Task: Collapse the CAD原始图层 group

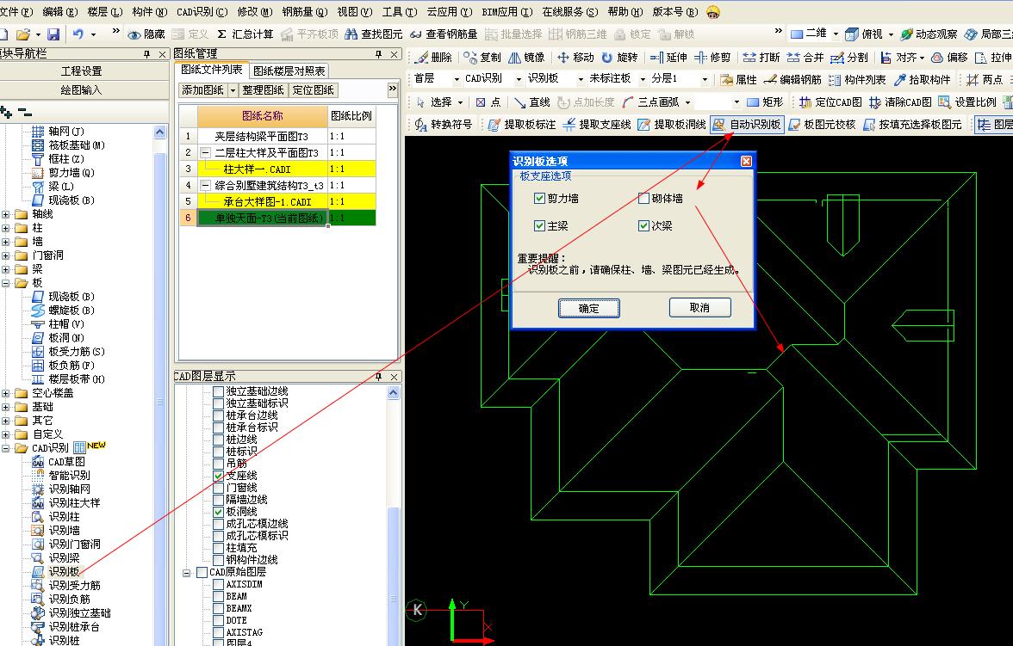Action: point(187,572)
